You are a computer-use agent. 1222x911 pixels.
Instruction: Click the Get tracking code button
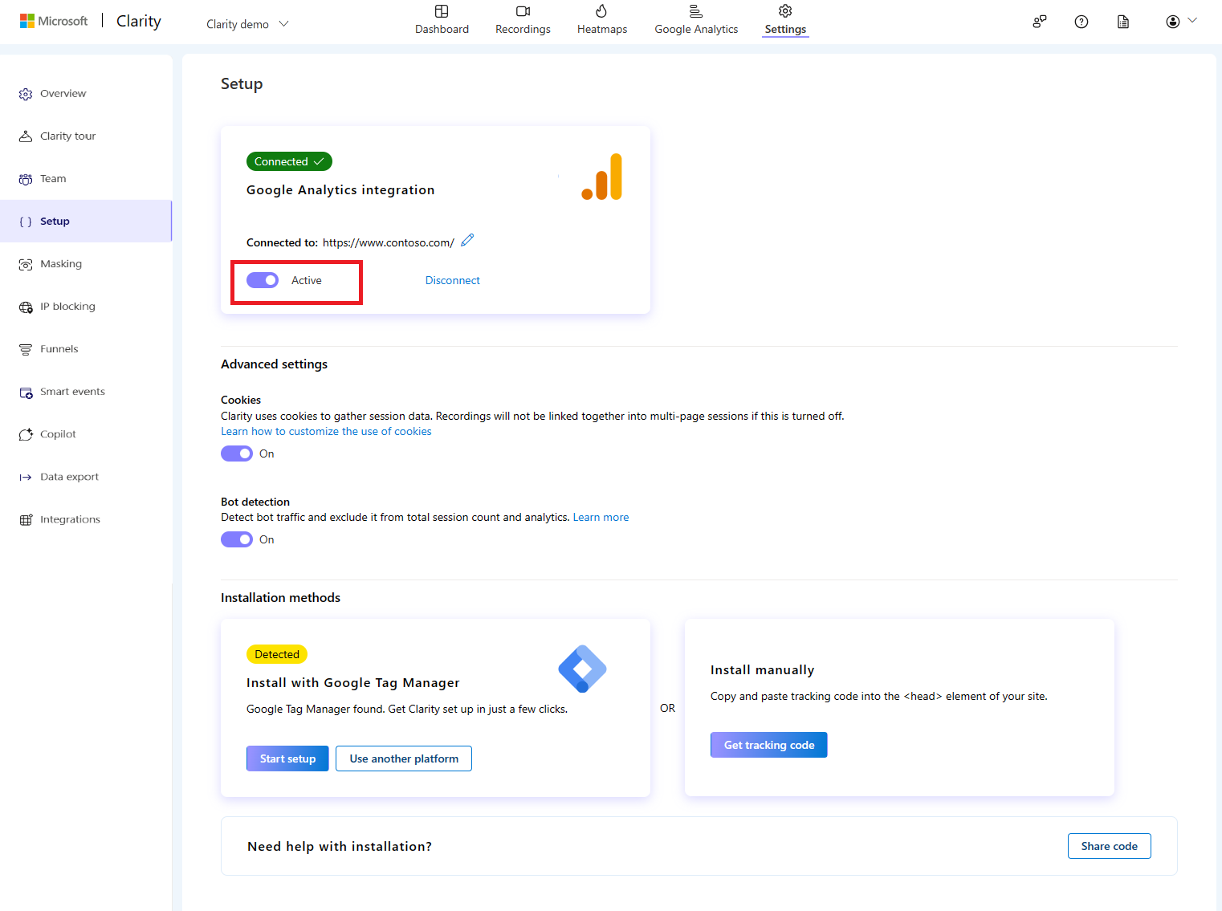(x=769, y=745)
